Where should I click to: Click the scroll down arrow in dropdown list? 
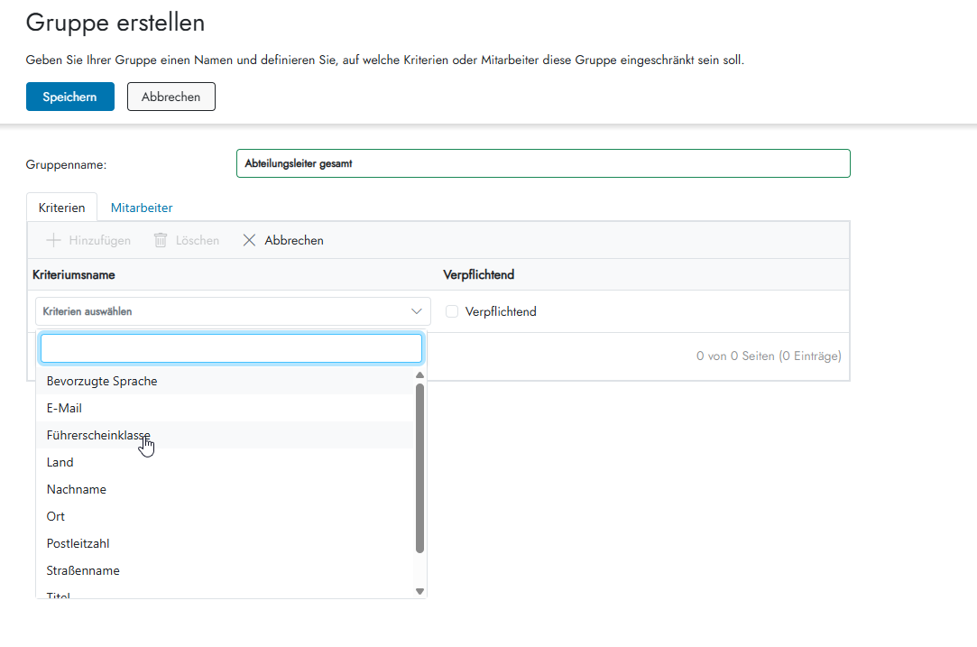(419, 591)
